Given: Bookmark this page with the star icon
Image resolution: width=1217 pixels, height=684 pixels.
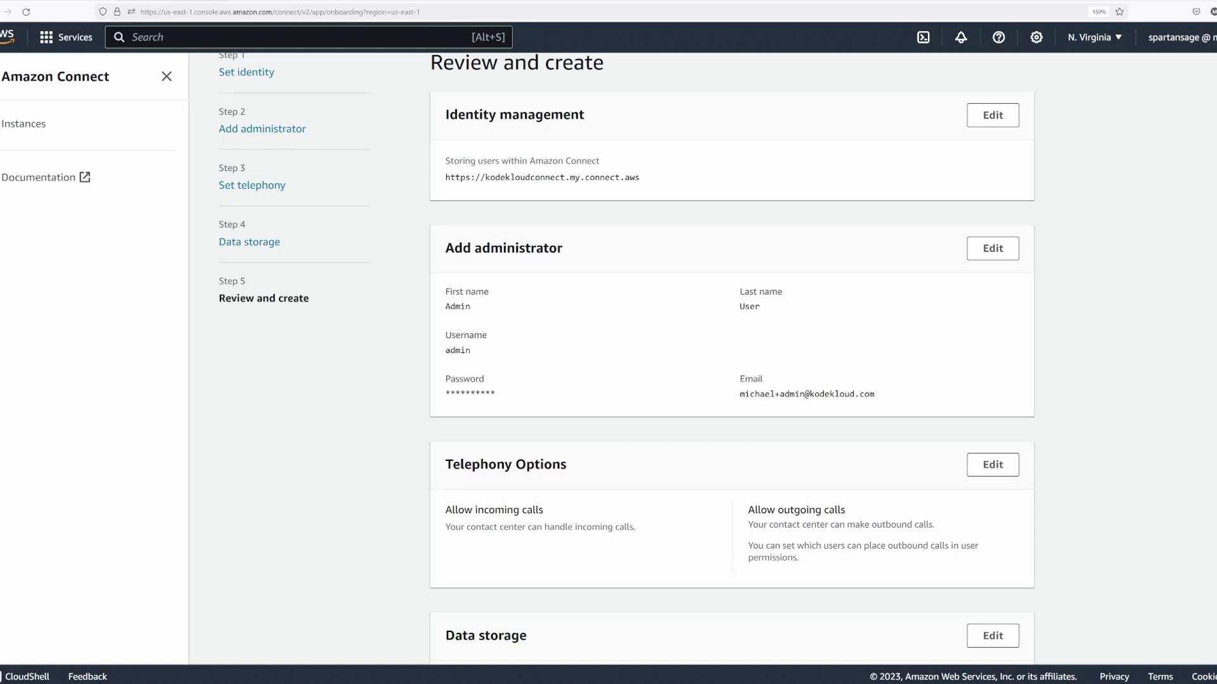Looking at the screenshot, I should click(x=1119, y=12).
